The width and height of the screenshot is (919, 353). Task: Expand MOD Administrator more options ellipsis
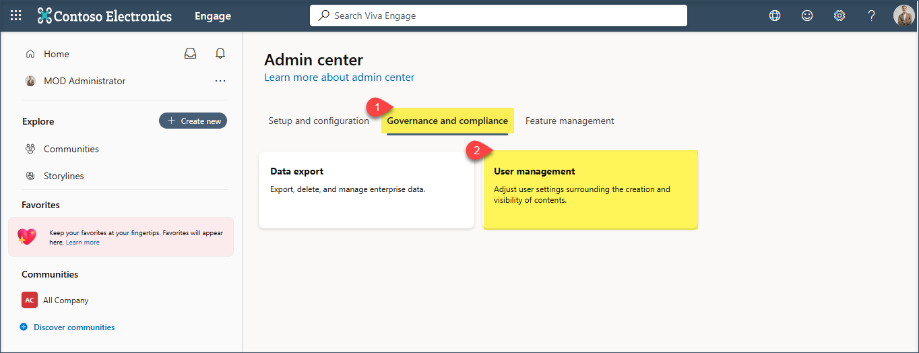tap(220, 81)
